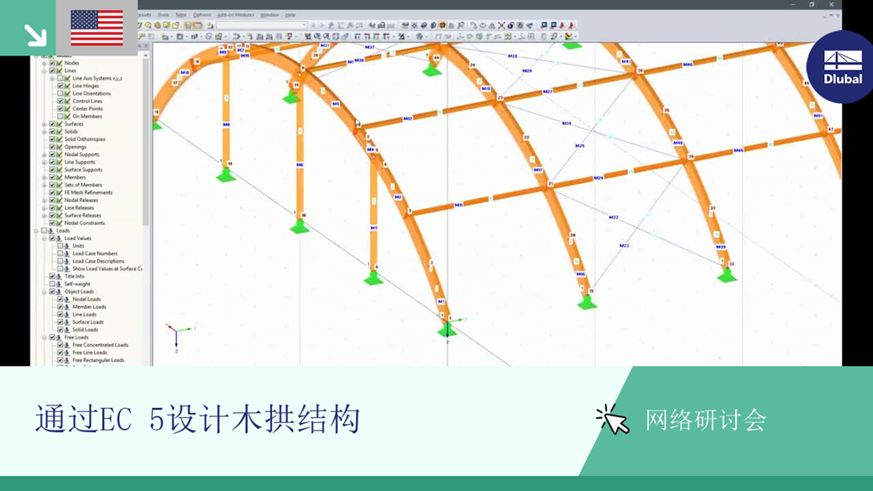
Task: Click the small black square icon in second toolbar row
Action: 180,37
